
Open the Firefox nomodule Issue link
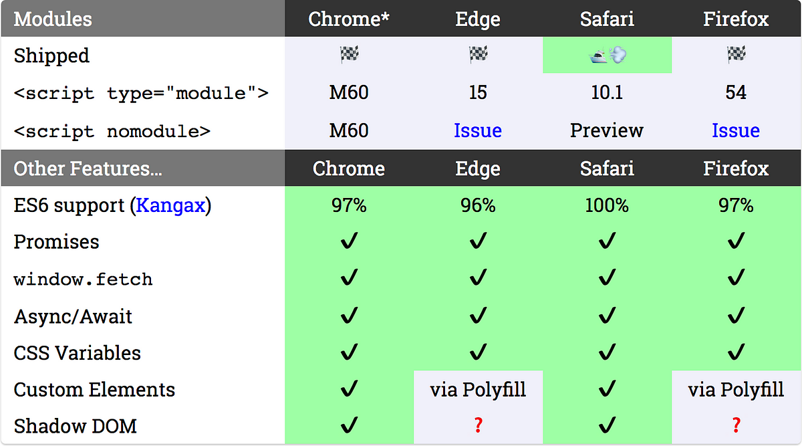[x=736, y=130]
